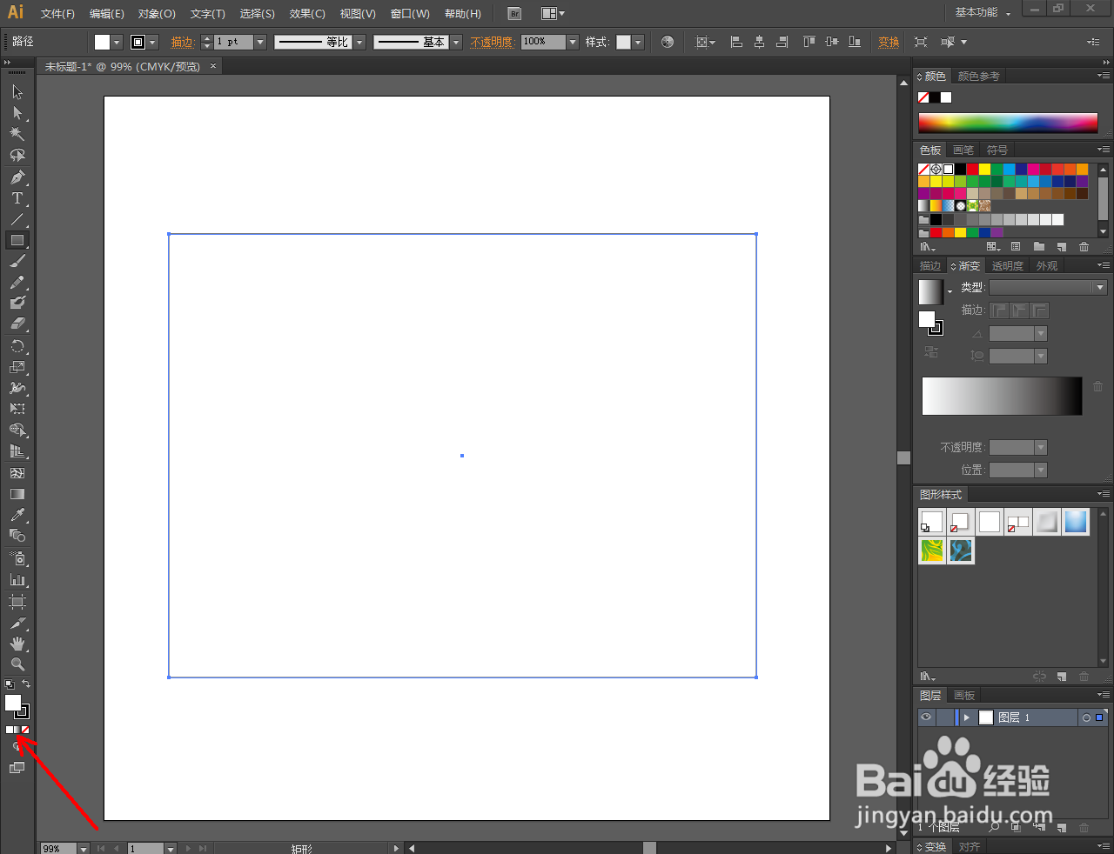Screen dimensions: 1114x854
Task: Open the 效果(C) menu
Action: (x=307, y=14)
